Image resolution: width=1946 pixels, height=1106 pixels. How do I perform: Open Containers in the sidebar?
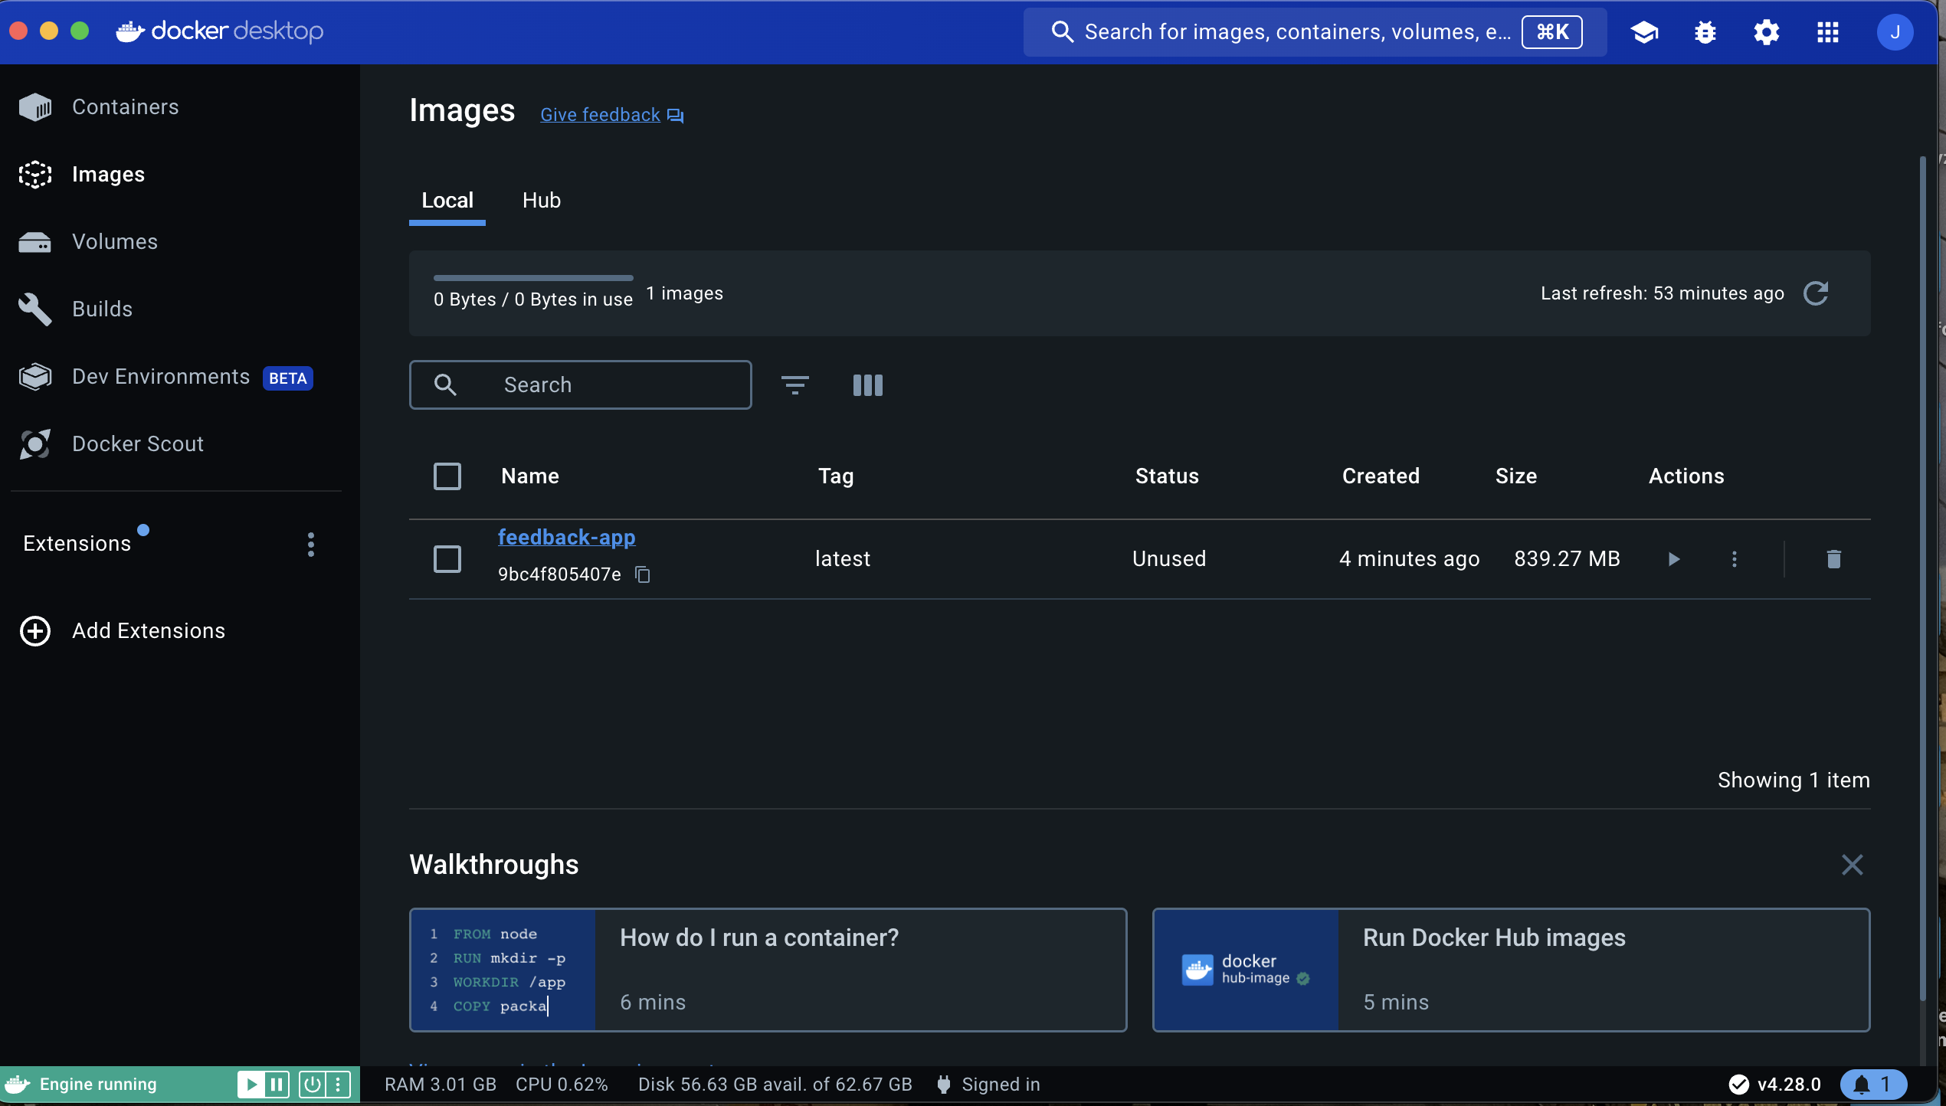[x=125, y=107]
